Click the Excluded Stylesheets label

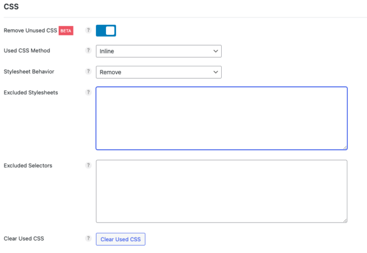tap(31, 92)
